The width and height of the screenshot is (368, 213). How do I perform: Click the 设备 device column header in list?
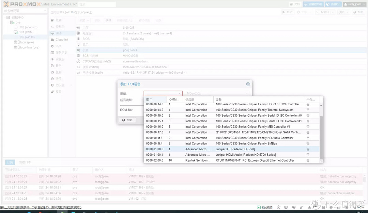click(x=258, y=100)
